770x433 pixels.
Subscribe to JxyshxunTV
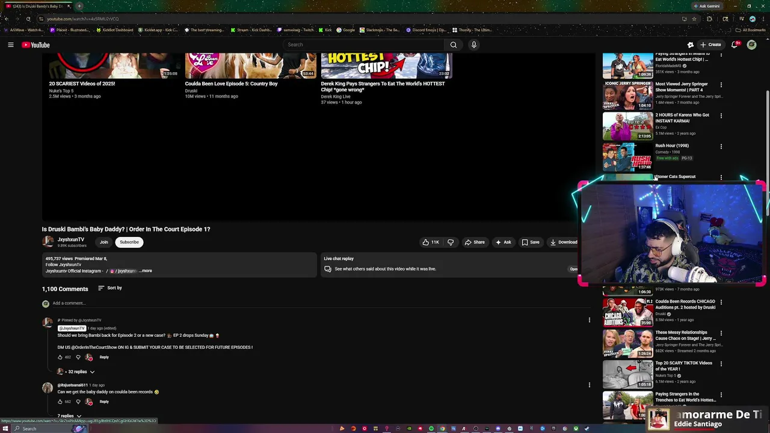129,242
